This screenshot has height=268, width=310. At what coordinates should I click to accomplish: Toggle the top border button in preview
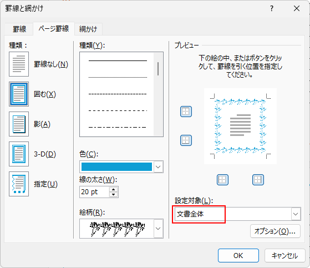186,112
